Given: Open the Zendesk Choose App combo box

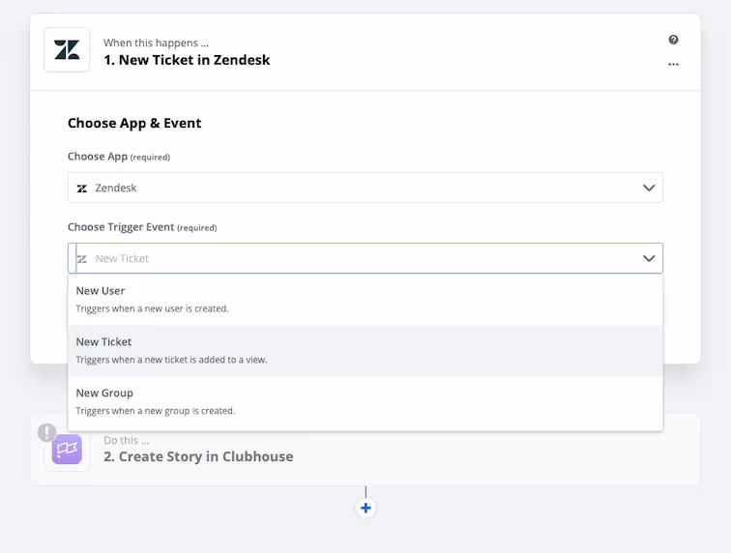Looking at the screenshot, I should pyautogui.click(x=365, y=188).
